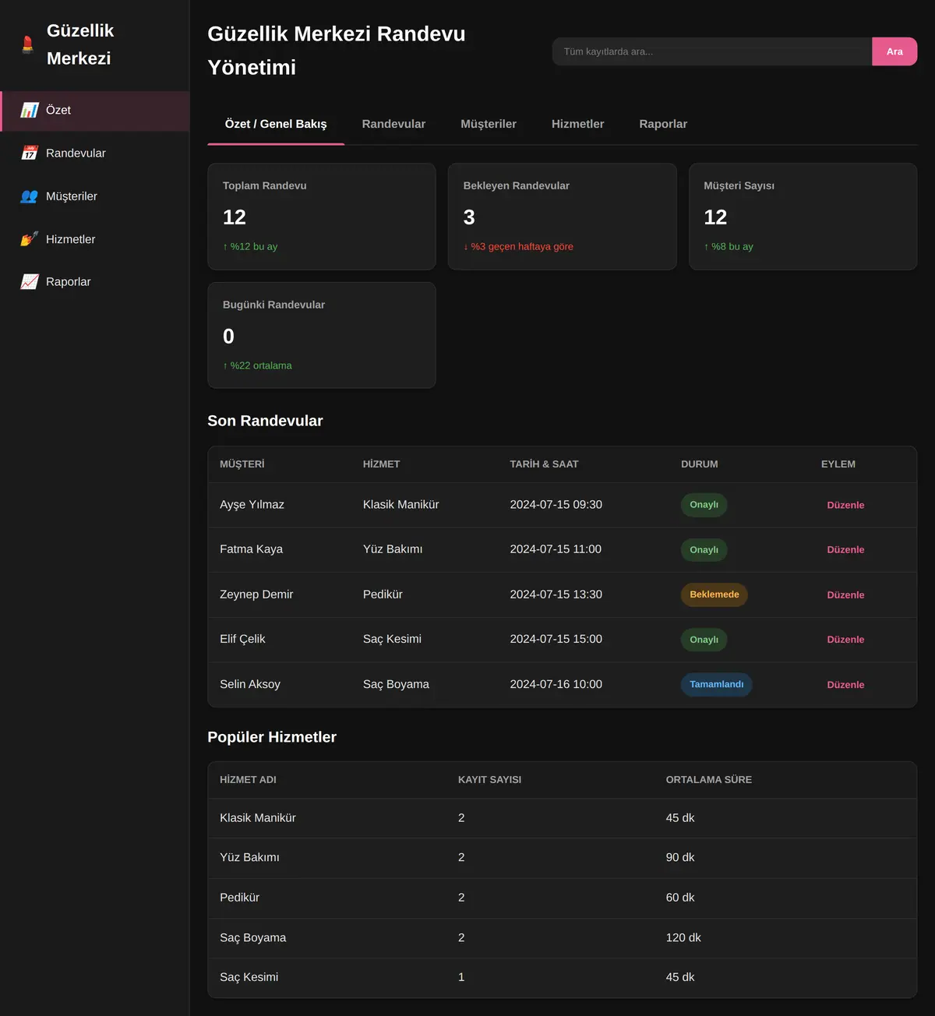This screenshot has height=1016, width=935.
Task: Click the MÜŞTERİ column header
Action: click(x=242, y=464)
